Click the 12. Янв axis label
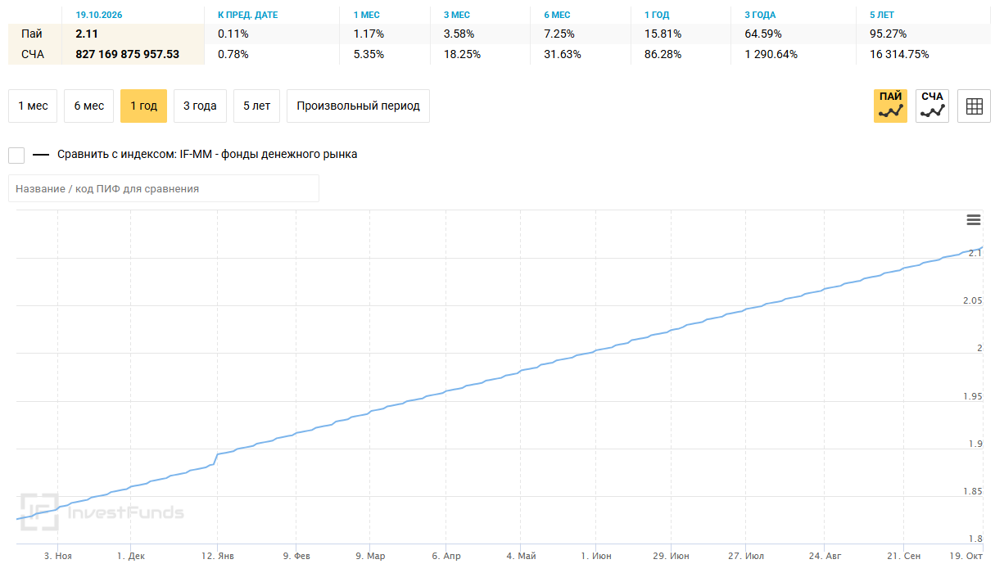This screenshot has width=995, height=573. (217, 557)
